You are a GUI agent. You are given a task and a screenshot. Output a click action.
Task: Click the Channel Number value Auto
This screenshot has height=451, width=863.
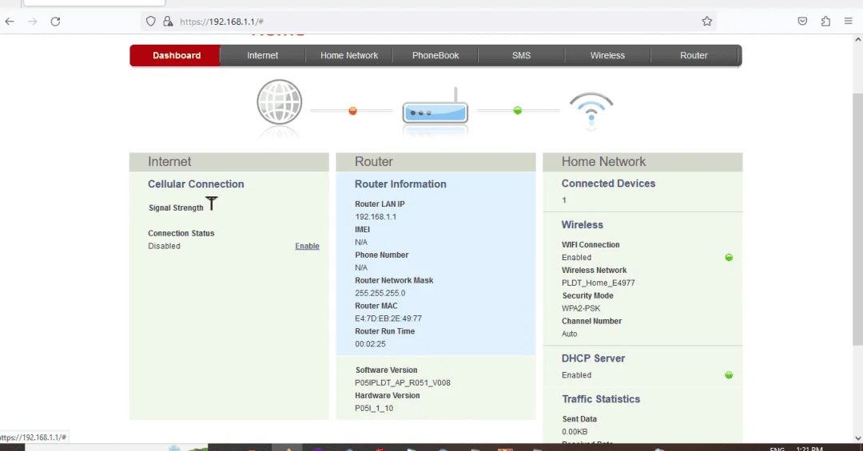point(569,334)
